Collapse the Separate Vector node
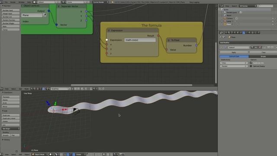277x156 pixels. [x=59, y=6]
